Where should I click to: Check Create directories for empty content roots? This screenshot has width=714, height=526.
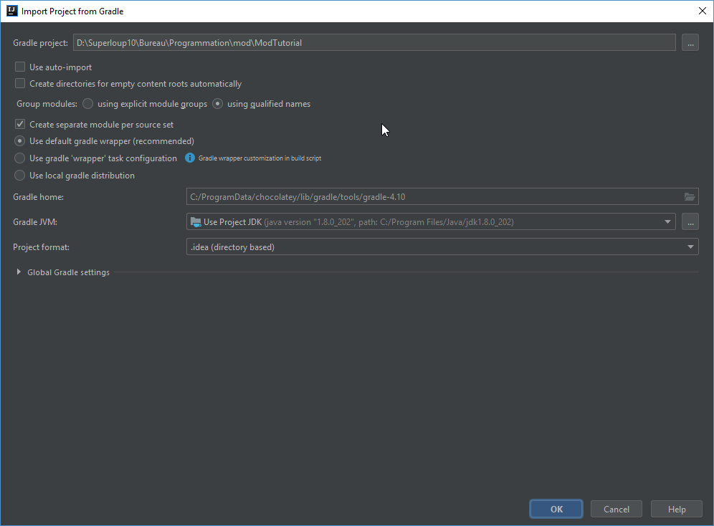tap(20, 84)
